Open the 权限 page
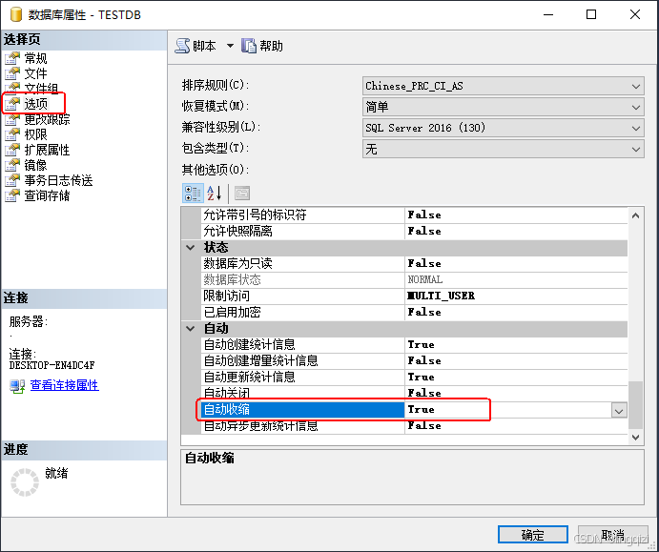 35,134
